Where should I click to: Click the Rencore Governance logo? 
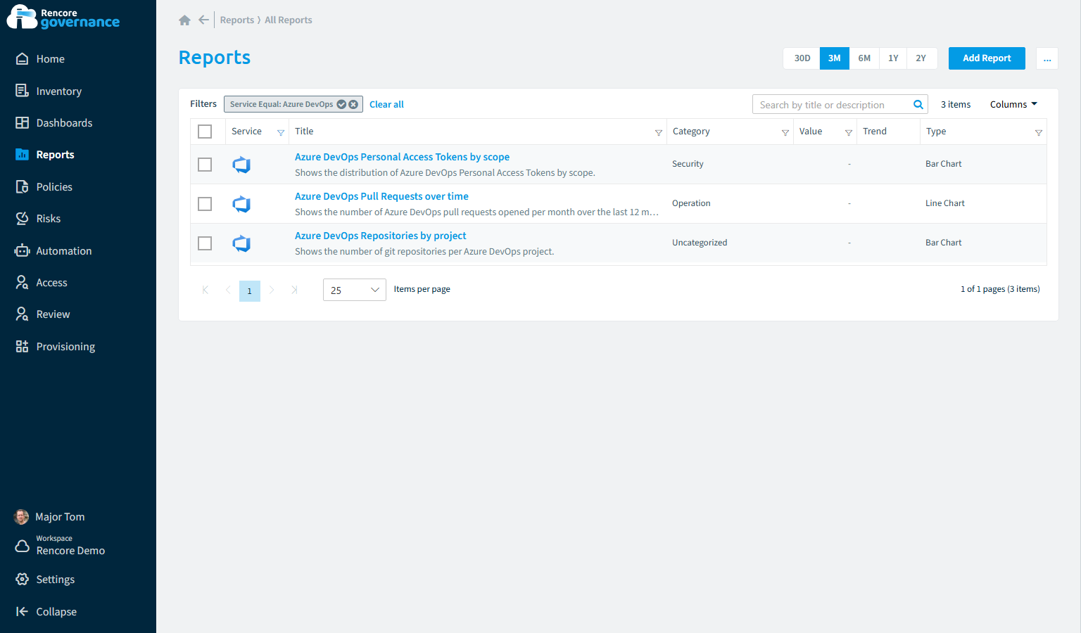[63, 18]
